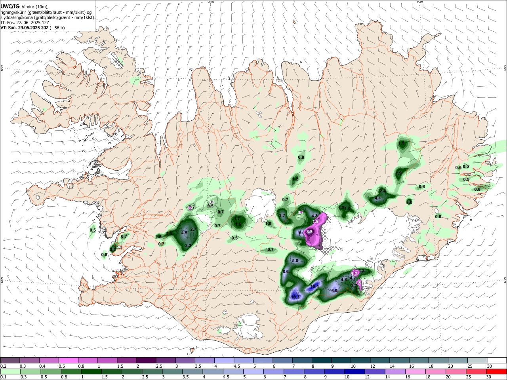Click the 6.2 rainfall value

(286, 272)
